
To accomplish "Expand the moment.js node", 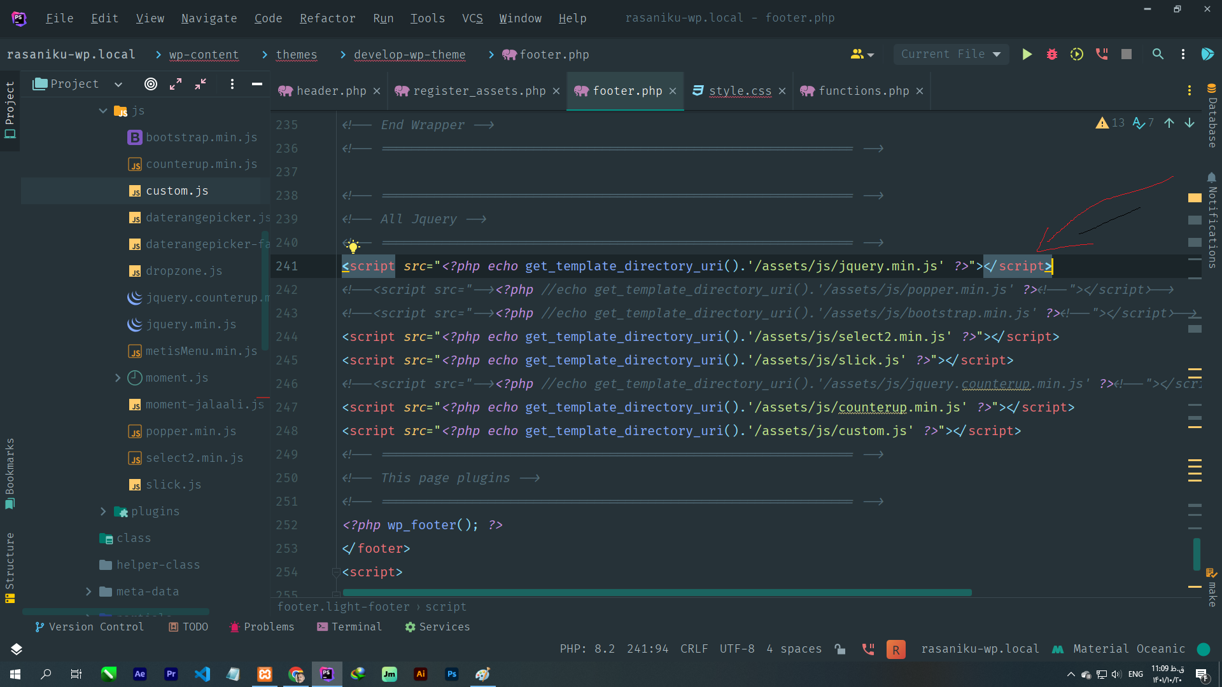I will click(118, 378).
